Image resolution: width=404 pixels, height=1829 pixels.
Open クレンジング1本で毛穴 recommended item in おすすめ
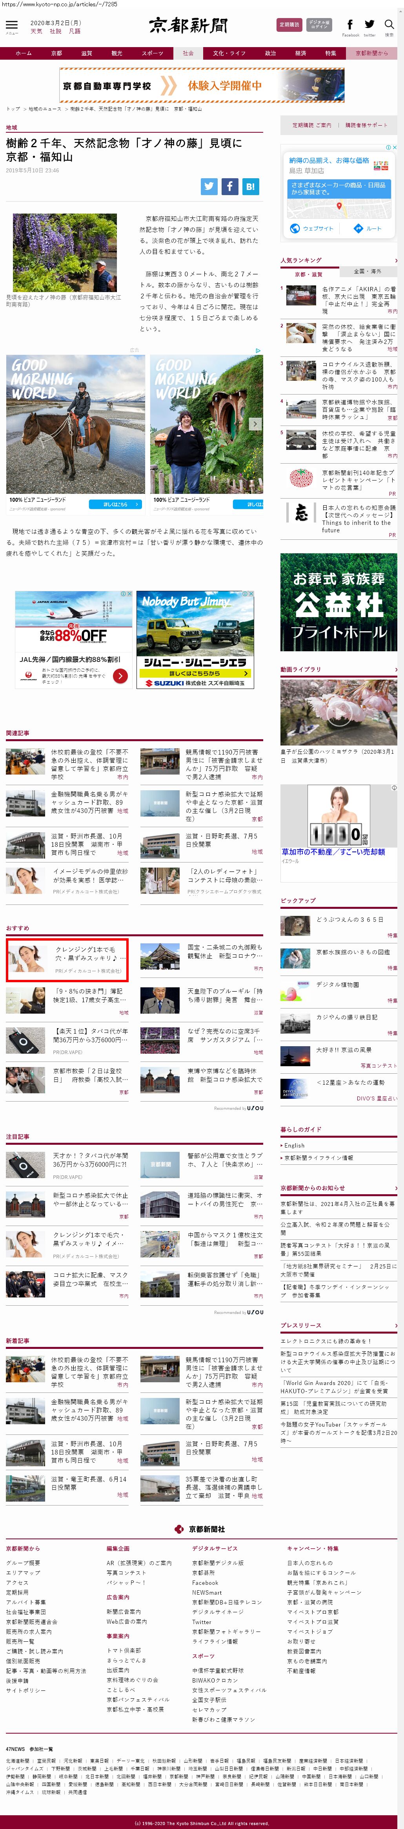point(67,959)
